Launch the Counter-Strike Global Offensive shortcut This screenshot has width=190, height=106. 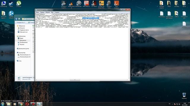pyautogui.click(x=102, y=5)
